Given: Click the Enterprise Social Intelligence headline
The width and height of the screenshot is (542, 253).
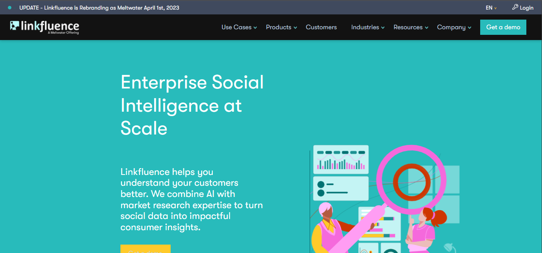Looking at the screenshot, I should tap(192, 105).
